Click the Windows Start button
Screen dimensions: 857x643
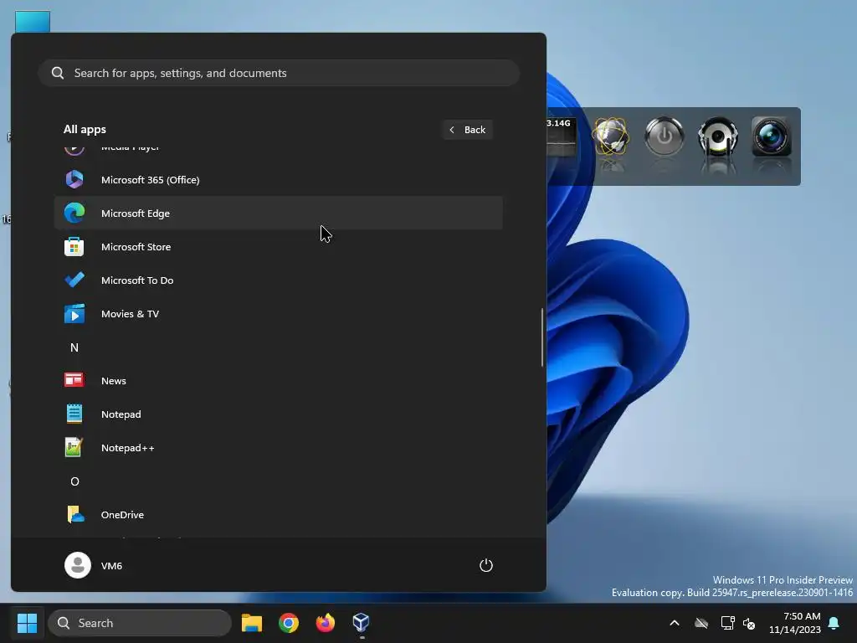pyautogui.click(x=27, y=623)
